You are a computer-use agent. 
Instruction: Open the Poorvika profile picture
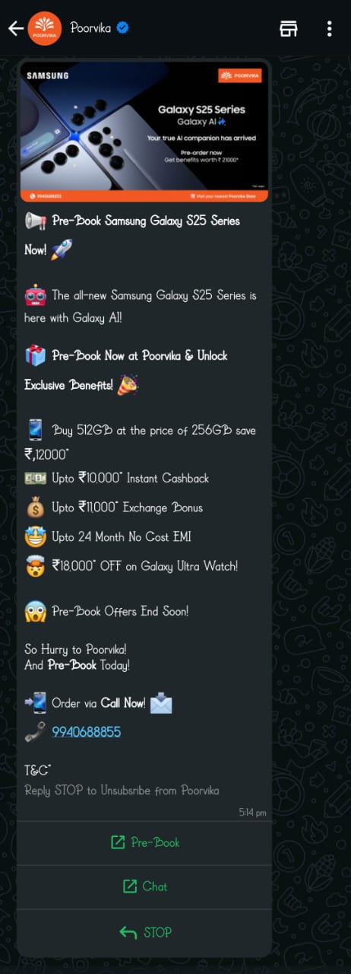pyautogui.click(x=45, y=29)
